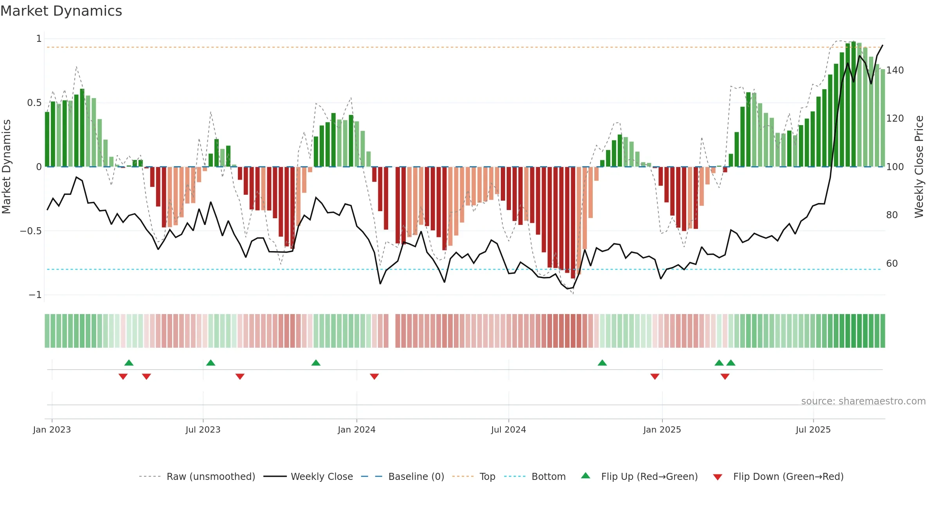
Task: Click the 60 price axis tick label
Action: [x=892, y=264]
